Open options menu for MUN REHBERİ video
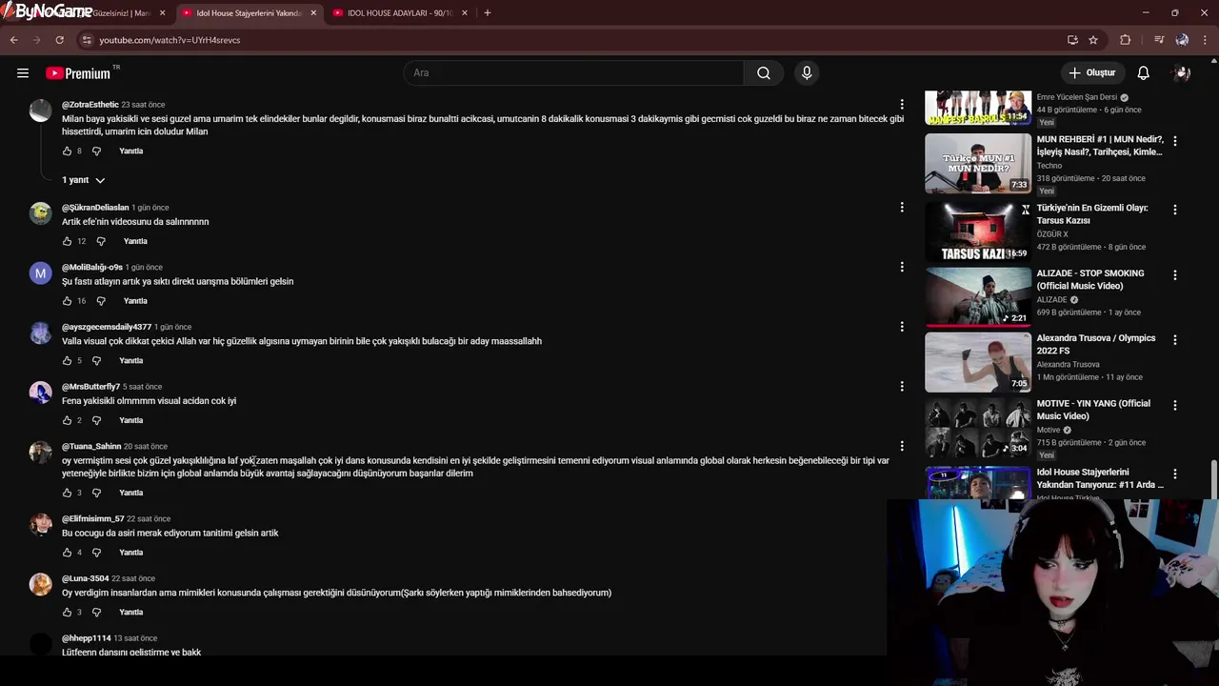Screen dimensions: 1219x686 [x=1175, y=140]
